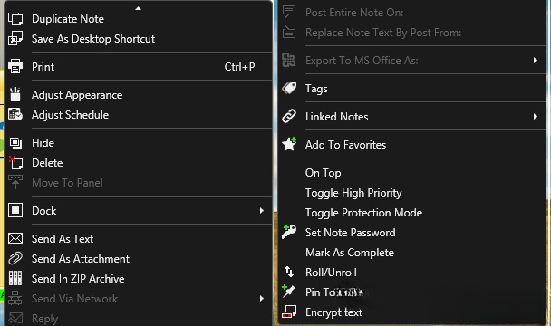Click the Add To Favorites star icon
This screenshot has height=326, width=551.
click(289, 144)
